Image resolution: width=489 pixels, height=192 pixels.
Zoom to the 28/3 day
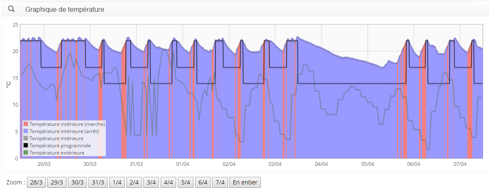pyautogui.click(x=36, y=182)
